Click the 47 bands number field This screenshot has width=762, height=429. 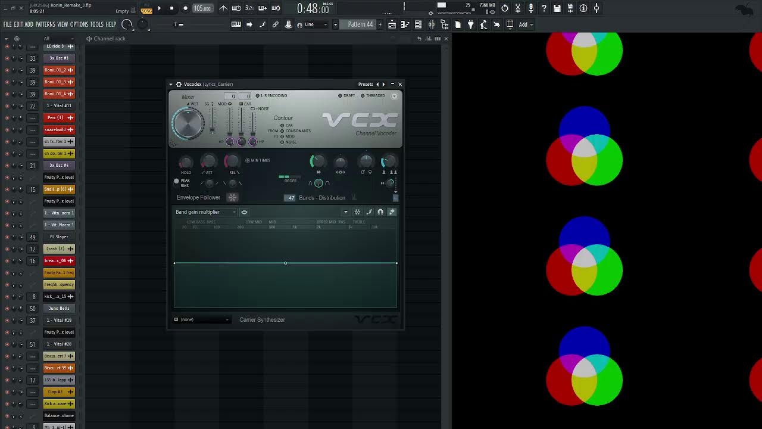click(291, 198)
